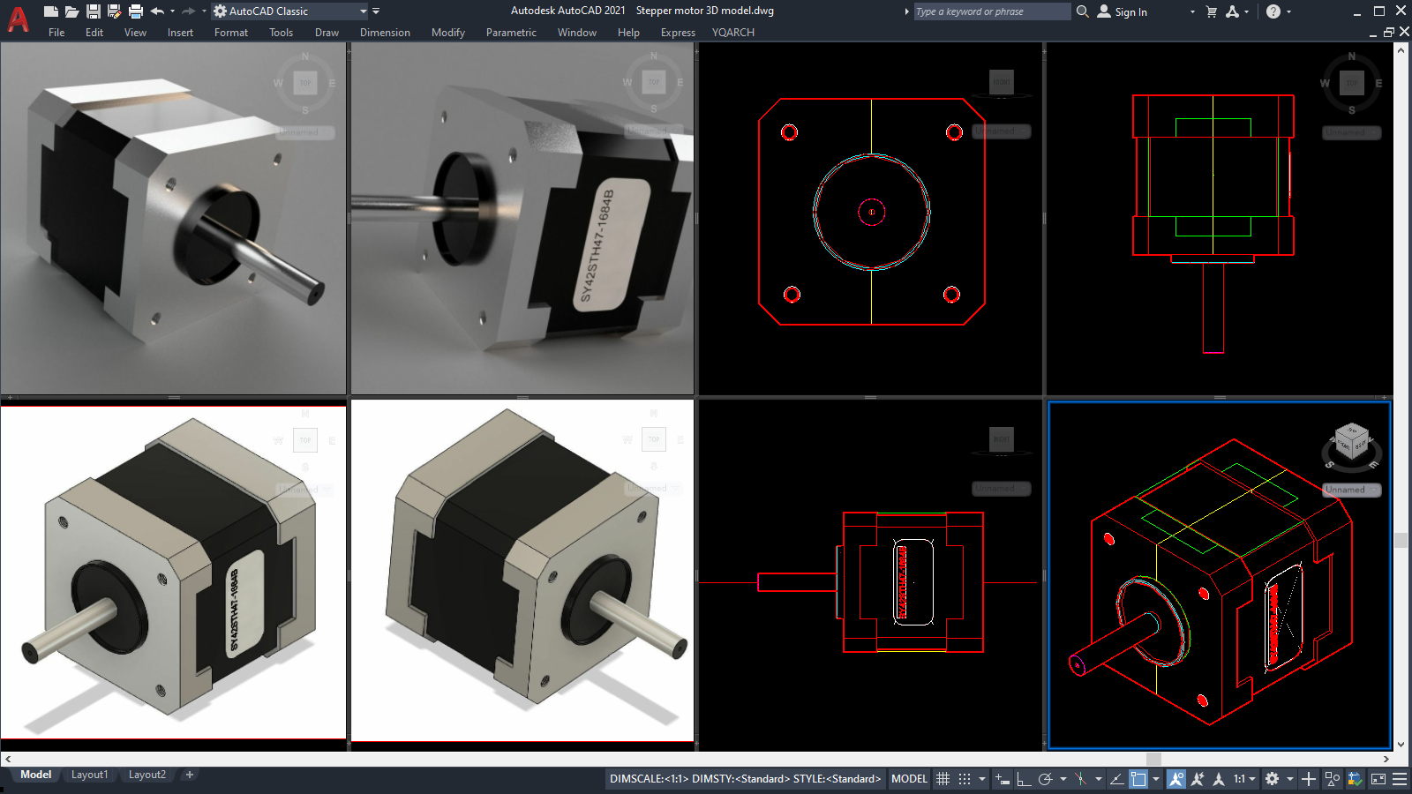Image resolution: width=1412 pixels, height=794 pixels.
Task: Toggle grid display in the status bar
Action: click(x=943, y=779)
